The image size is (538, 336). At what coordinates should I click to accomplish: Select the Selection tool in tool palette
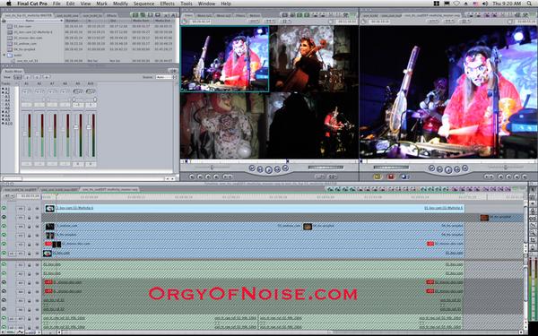533,189
